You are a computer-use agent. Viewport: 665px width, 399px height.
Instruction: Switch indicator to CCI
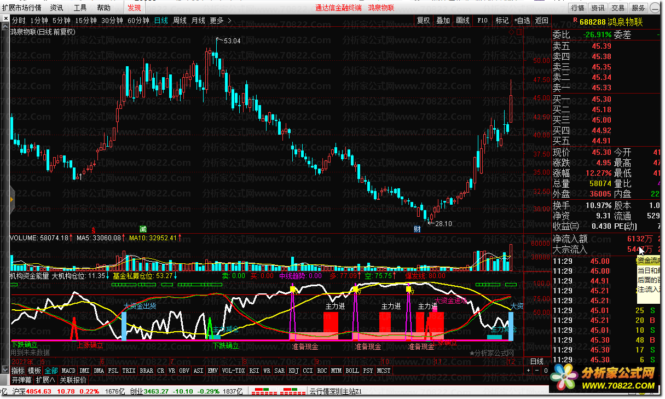[308, 371]
